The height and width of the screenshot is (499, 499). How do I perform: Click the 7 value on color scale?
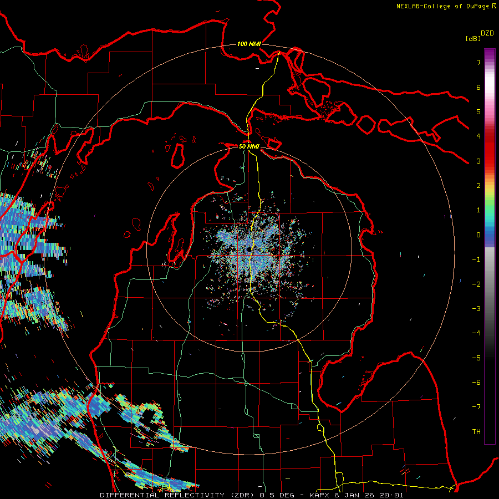click(478, 62)
